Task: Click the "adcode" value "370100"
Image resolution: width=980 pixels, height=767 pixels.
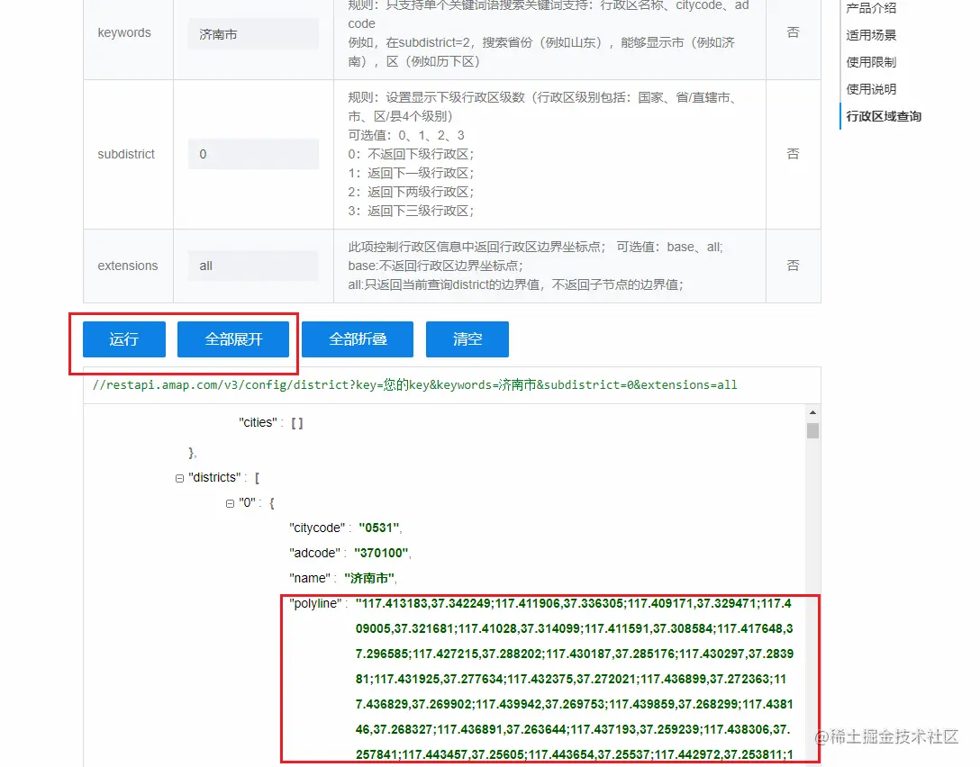Action: coord(381,553)
